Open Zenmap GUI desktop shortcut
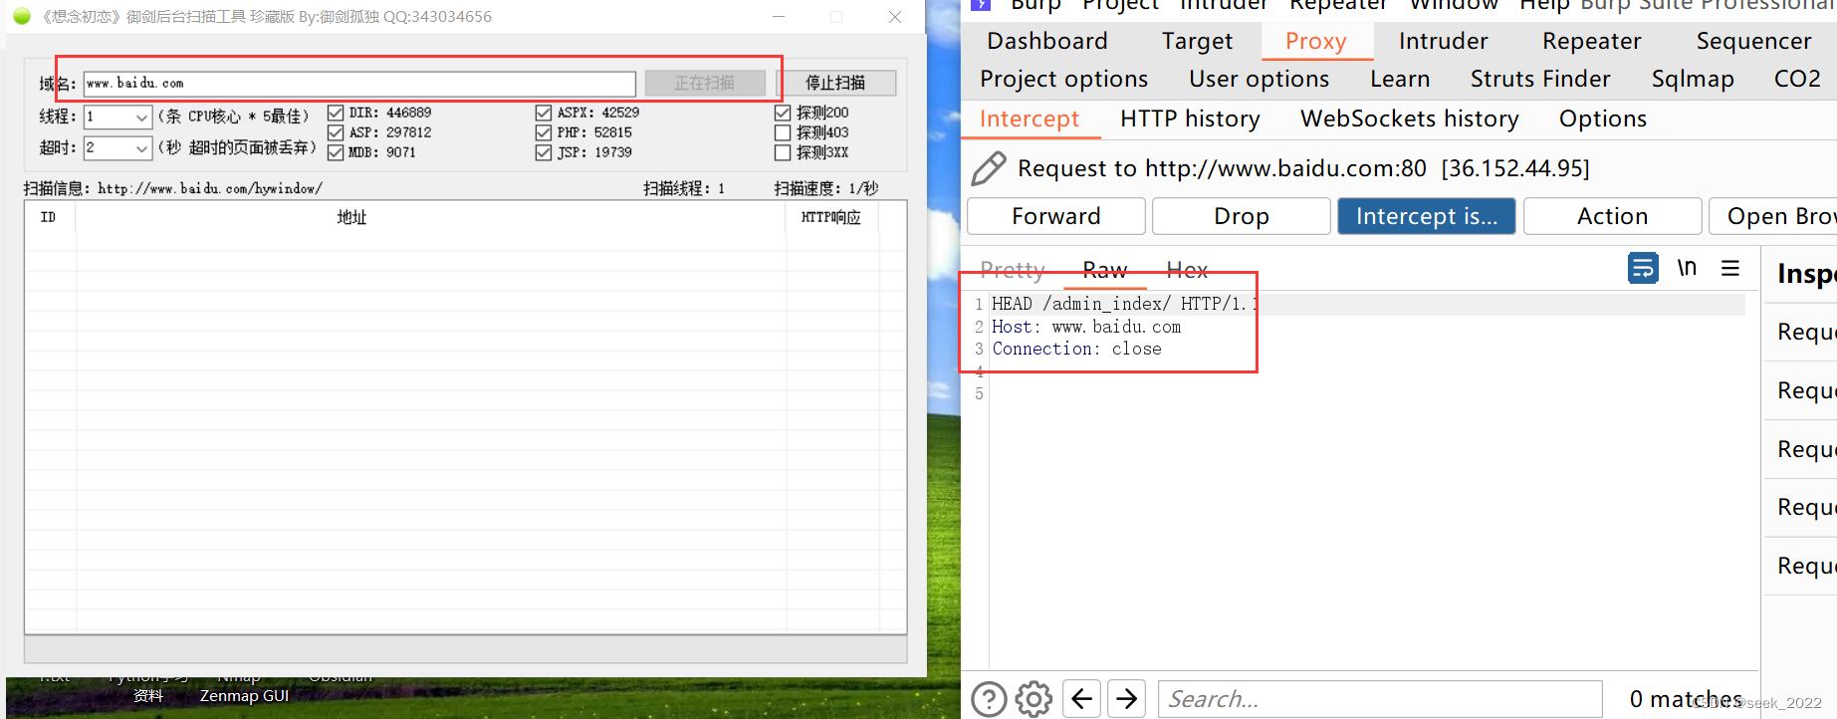This screenshot has width=1837, height=719. (244, 695)
